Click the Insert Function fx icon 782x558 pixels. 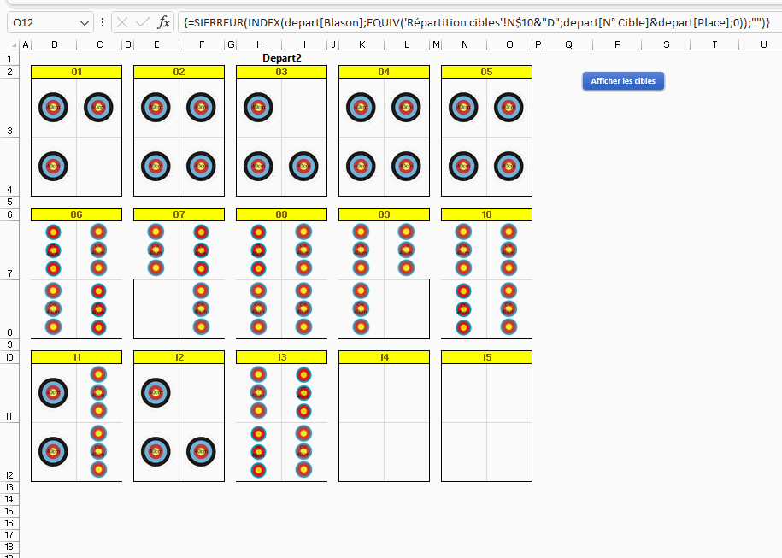click(164, 23)
